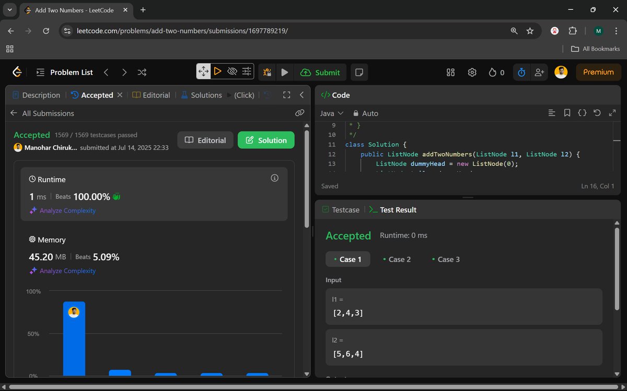Open the Runtime info icon

[274, 178]
